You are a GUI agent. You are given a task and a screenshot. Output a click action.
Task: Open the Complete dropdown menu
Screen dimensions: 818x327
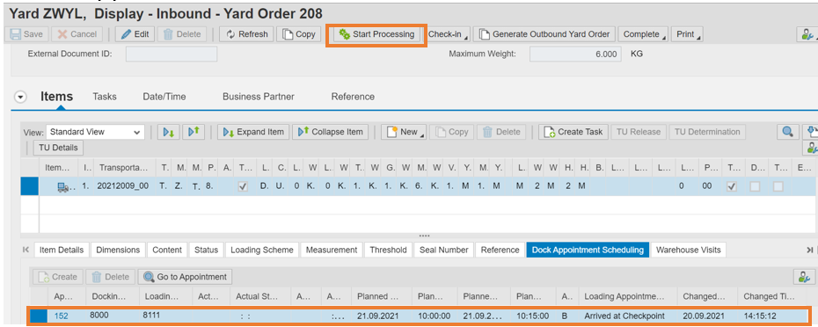(643, 34)
